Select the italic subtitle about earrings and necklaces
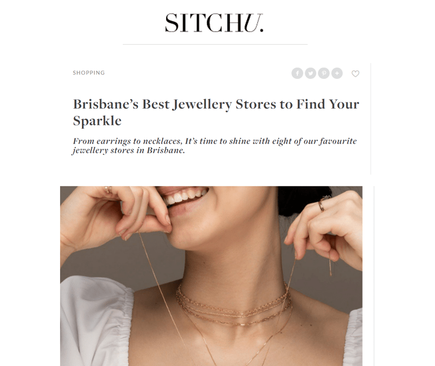The image size is (435, 366). pyautogui.click(x=214, y=146)
